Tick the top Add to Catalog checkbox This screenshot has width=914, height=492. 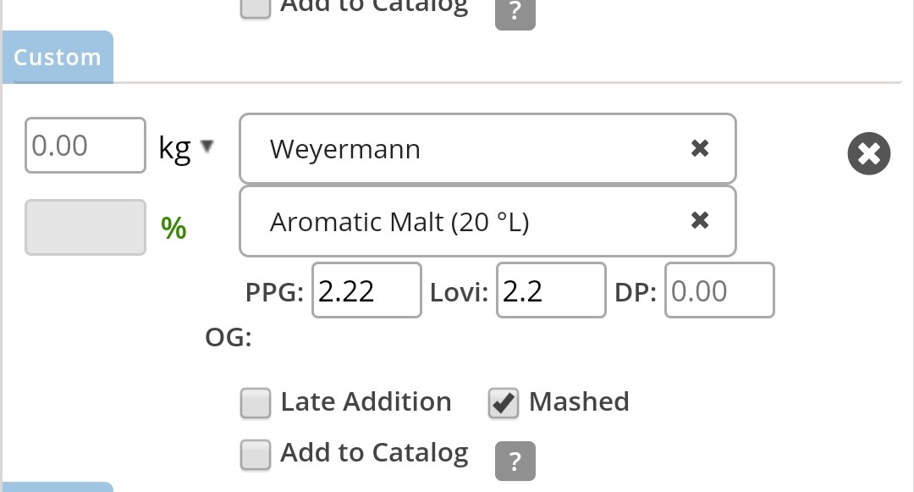pyautogui.click(x=256, y=8)
